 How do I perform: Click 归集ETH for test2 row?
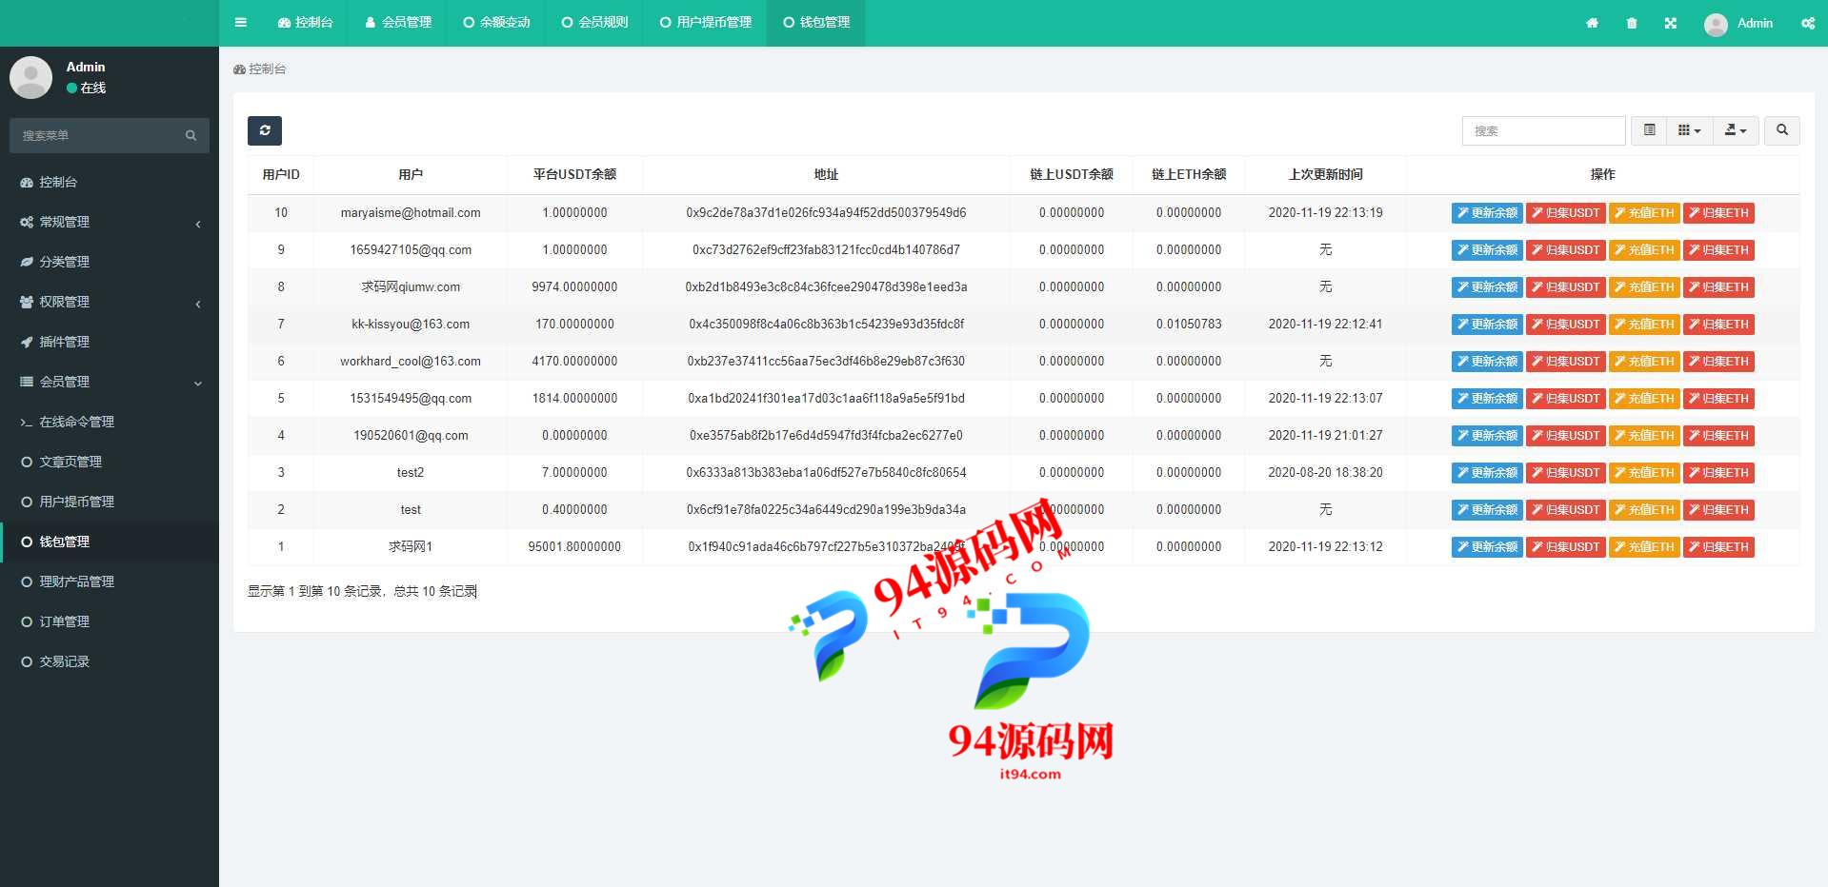(x=1718, y=473)
